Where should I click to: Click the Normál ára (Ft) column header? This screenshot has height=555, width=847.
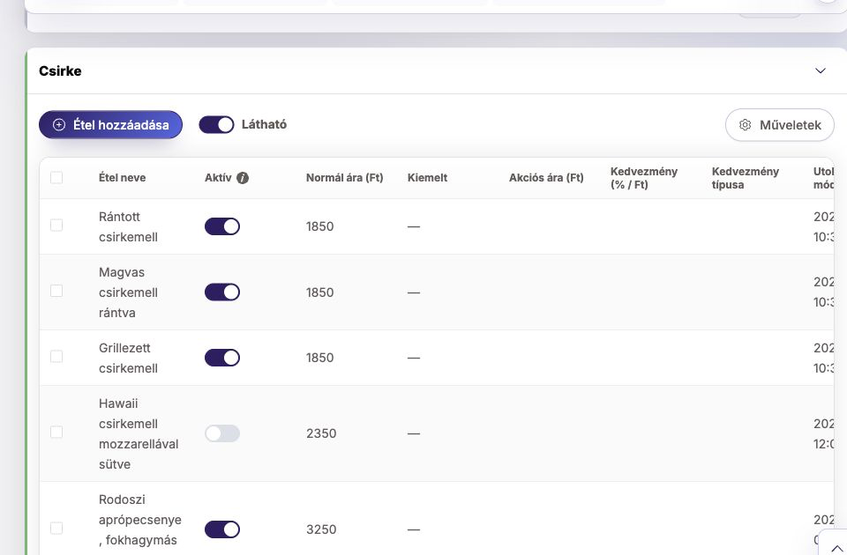pyautogui.click(x=345, y=178)
